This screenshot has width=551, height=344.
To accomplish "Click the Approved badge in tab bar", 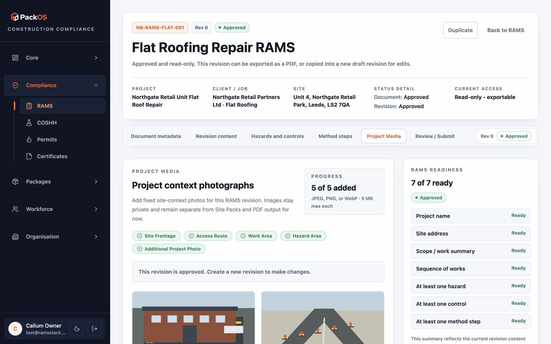I will [514, 136].
